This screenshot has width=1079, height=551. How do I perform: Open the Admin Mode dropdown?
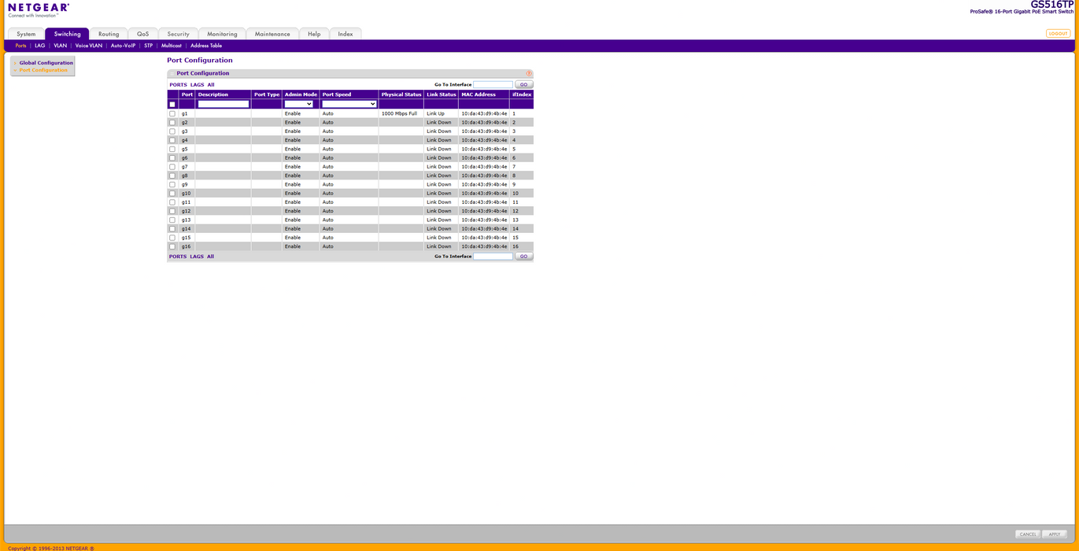click(298, 104)
